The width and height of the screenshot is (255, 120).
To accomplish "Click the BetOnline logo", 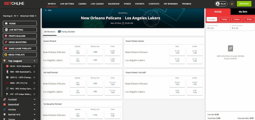I will click(x=14, y=4).
